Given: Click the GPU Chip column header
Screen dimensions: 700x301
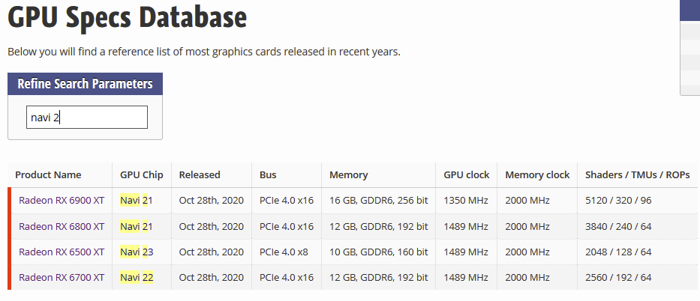Looking at the screenshot, I should coord(142,175).
